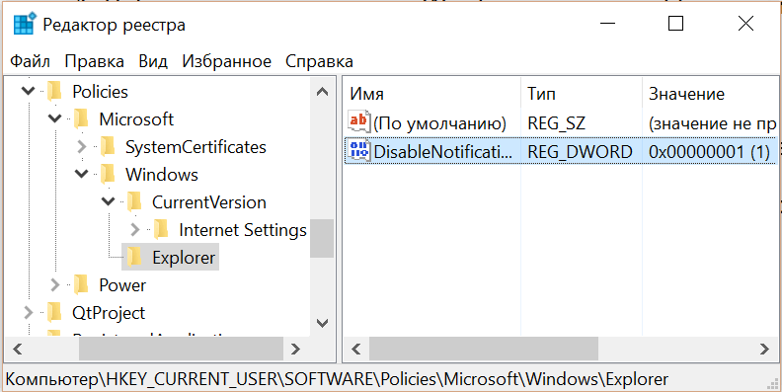This screenshot has width=782, height=392.
Task: Select the CurrentVersion key
Action: pyautogui.click(x=209, y=203)
